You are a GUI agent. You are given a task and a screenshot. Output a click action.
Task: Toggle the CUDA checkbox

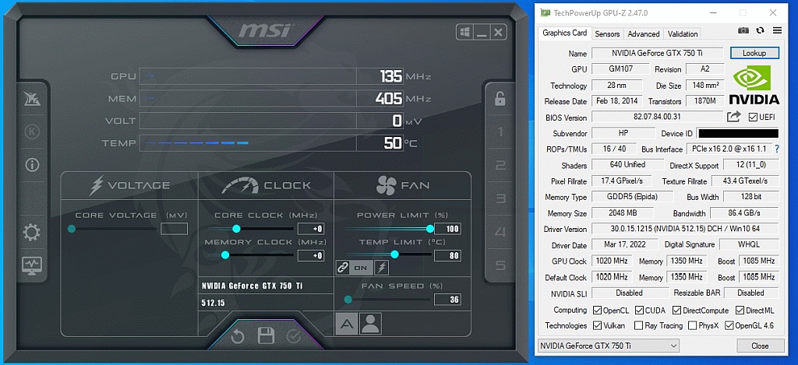click(x=639, y=310)
